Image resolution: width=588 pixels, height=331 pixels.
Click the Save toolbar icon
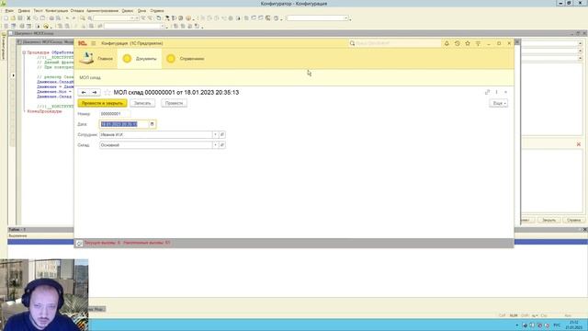click(x=20, y=18)
